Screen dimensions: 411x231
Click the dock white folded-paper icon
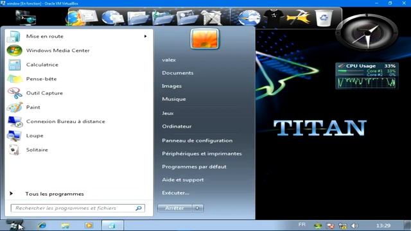[211, 18]
